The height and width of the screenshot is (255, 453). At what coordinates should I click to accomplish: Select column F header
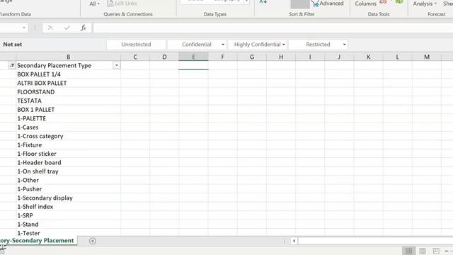223,57
